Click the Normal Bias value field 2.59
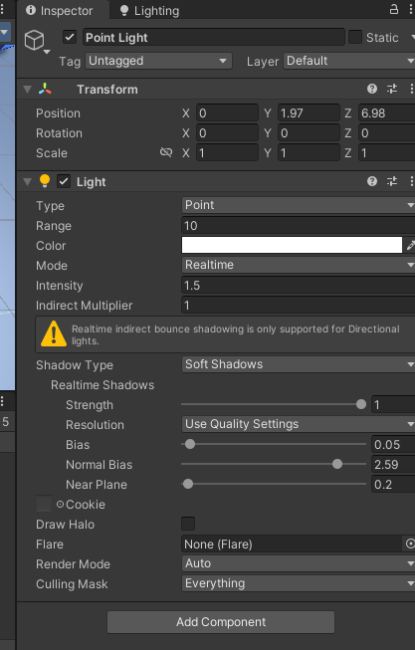 (x=393, y=464)
